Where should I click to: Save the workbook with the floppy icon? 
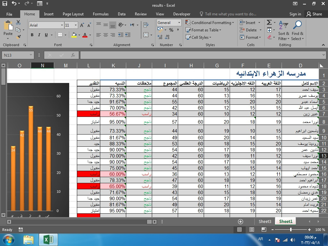tap(4, 4)
